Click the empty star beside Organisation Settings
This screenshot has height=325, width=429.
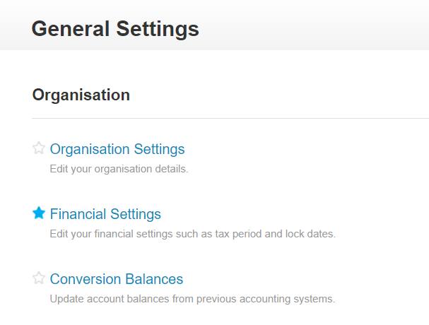click(x=39, y=148)
